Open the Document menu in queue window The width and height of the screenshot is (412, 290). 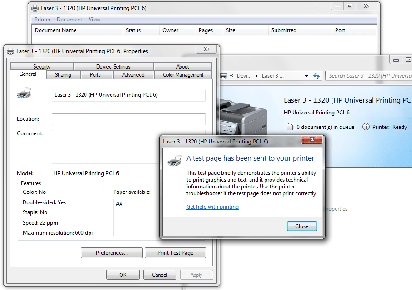click(70, 20)
